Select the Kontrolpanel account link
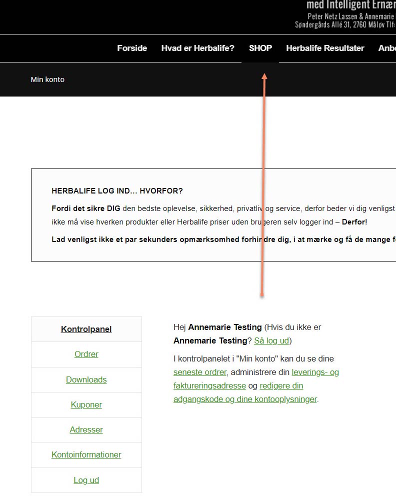Viewport: 396px width, 502px height. click(86, 329)
